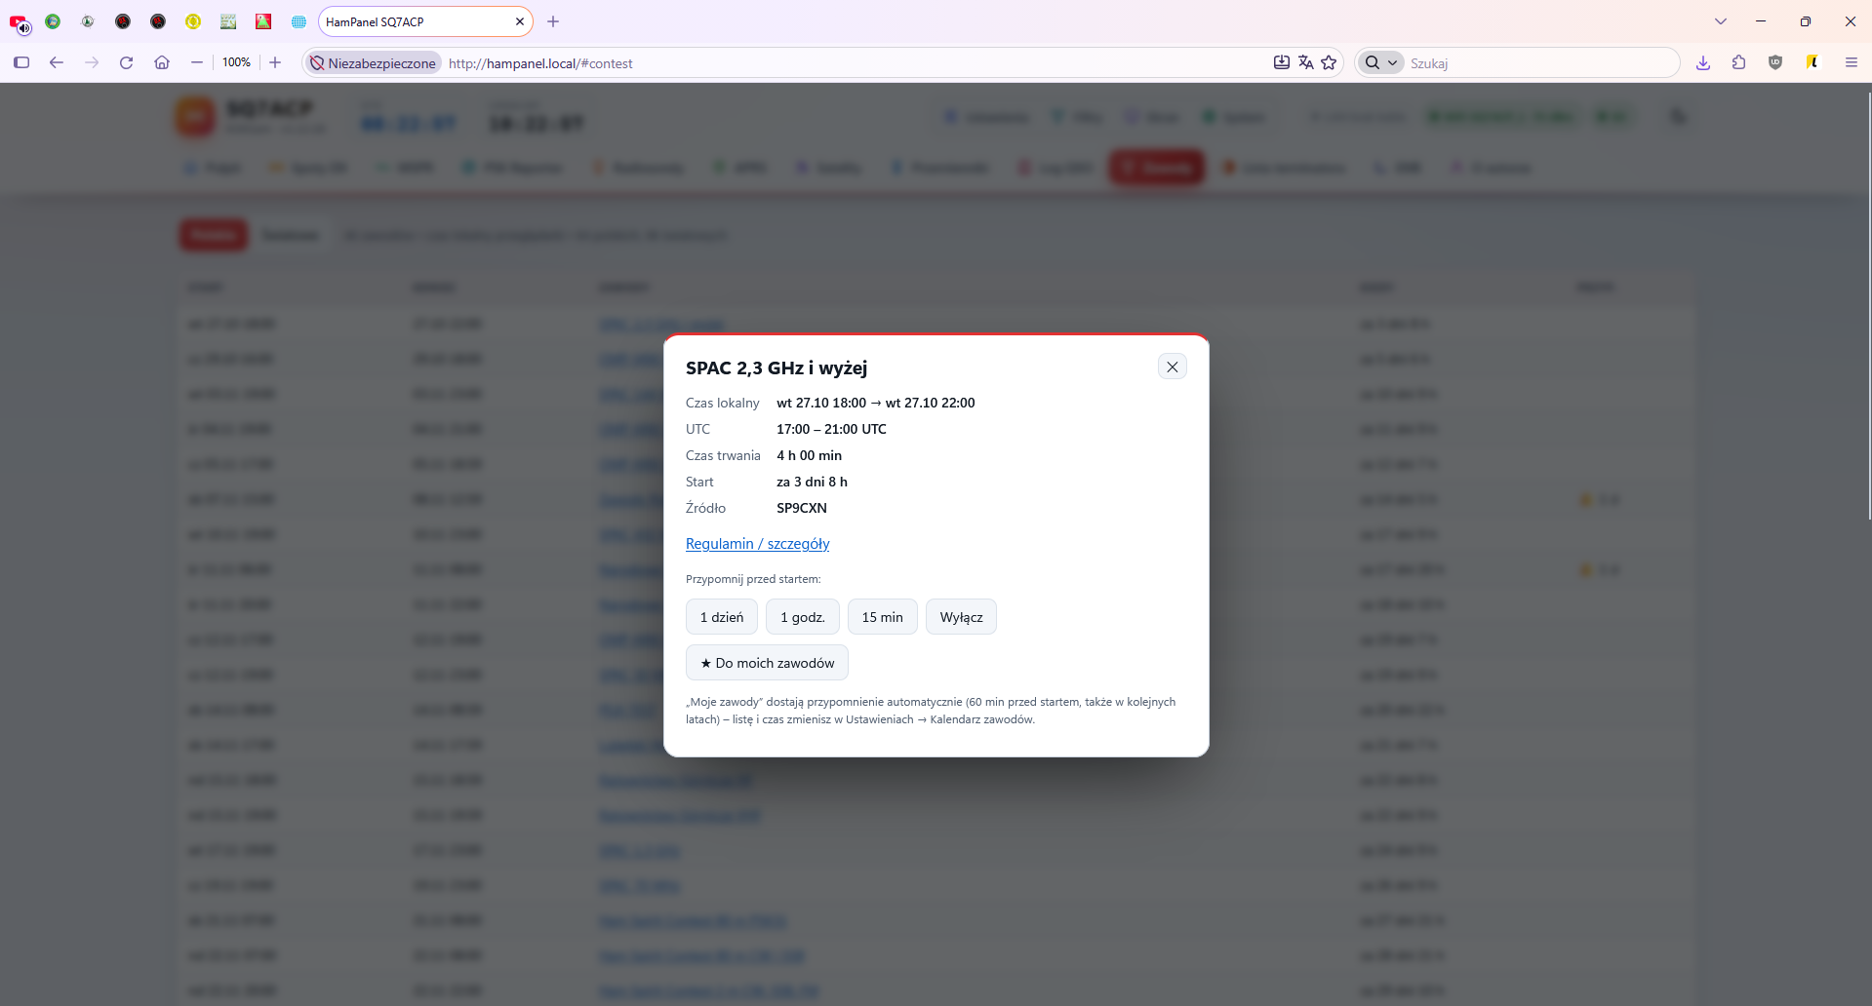Close the HamPanel SQ7ACP tab
The width and height of the screenshot is (1872, 1006).
click(520, 21)
